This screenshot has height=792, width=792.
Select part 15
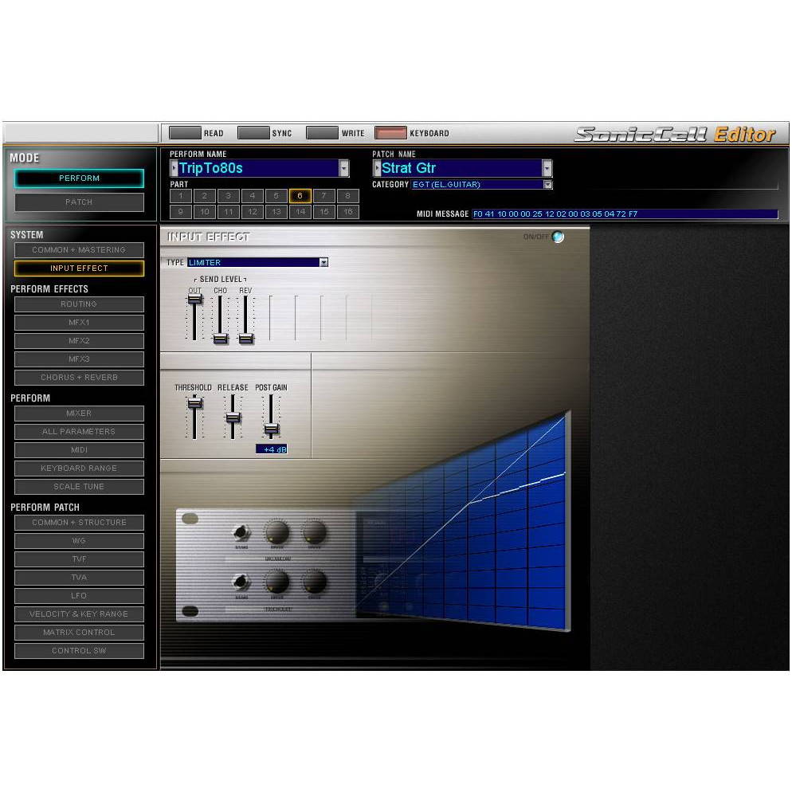(x=323, y=212)
